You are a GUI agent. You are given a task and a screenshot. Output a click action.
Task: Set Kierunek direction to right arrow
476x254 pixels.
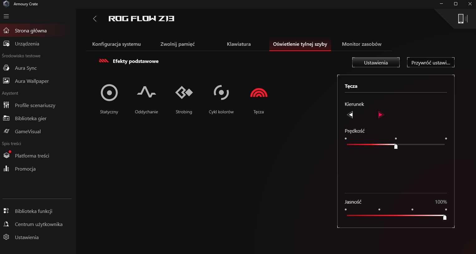tap(381, 115)
